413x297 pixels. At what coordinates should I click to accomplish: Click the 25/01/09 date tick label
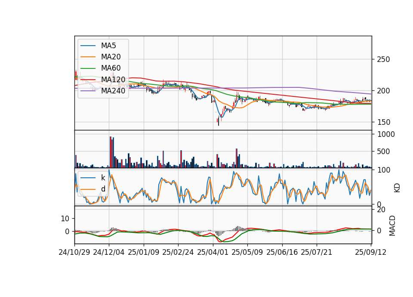144,252
